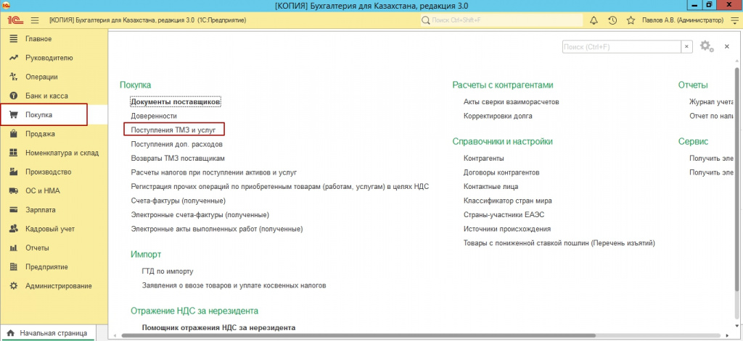Open Источники происхождения
The image size is (743, 341).
(x=507, y=230)
